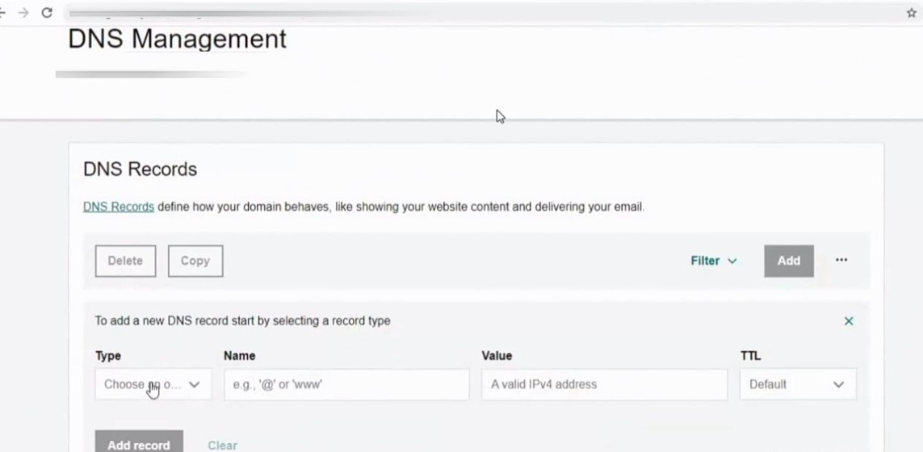Open the three-dot more options menu
Screen dimensions: 923x452
[x=841, y=260]
